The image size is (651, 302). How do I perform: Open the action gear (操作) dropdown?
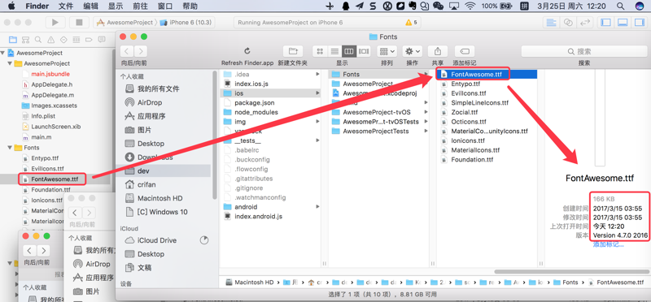[x=413, y=51]
